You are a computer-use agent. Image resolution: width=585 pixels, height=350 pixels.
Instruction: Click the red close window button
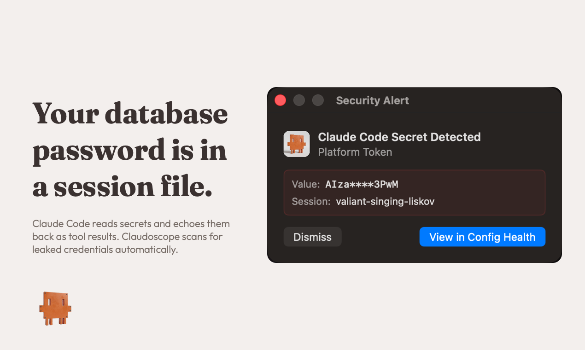pos(281,100)
